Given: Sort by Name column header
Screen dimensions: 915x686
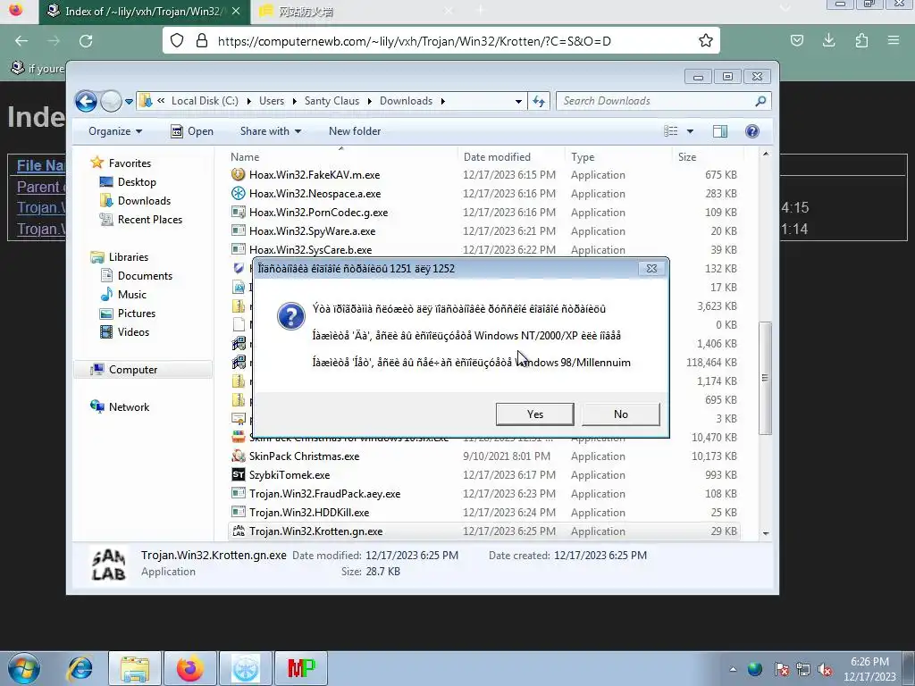Looking at the screenshot, I should (x=341, y=157).
